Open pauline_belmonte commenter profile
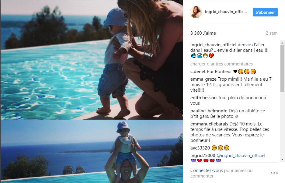The image size is (285, 183). tap(209, 111)
